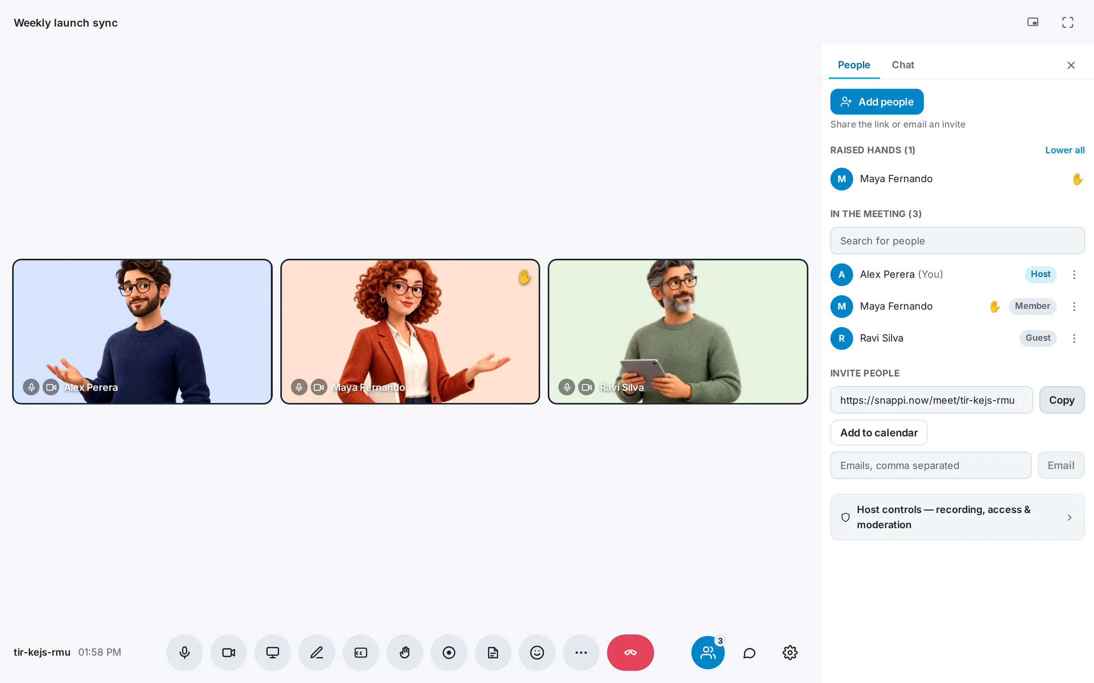
Task: Click the participant count badge 3
Action: coord(720,641)
